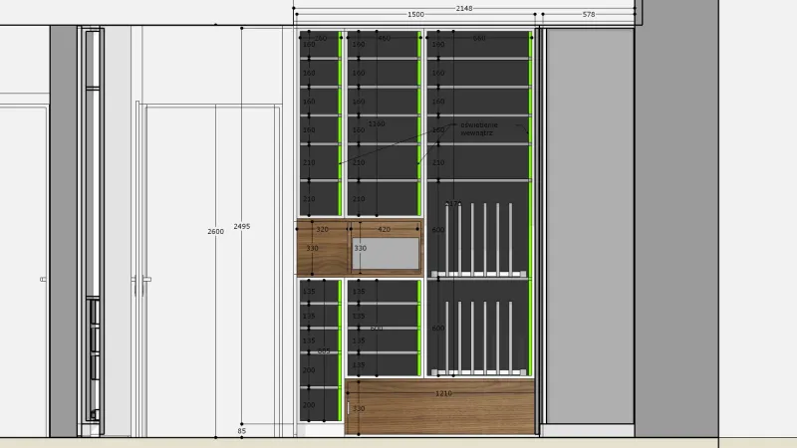Select the 578 width dimension label
This screenshot has width=797, height=448.
589,14
